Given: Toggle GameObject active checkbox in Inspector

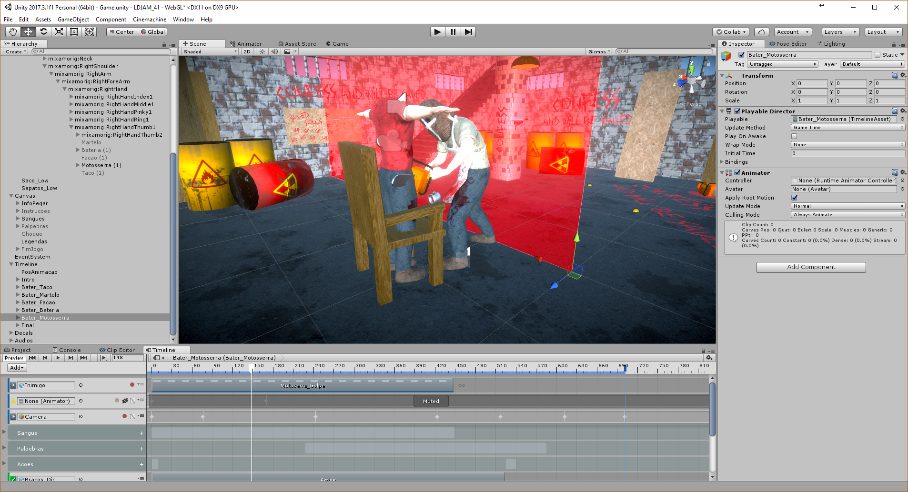Looking at the screenshot, I should pyautogui.click(x=741, y=55).
